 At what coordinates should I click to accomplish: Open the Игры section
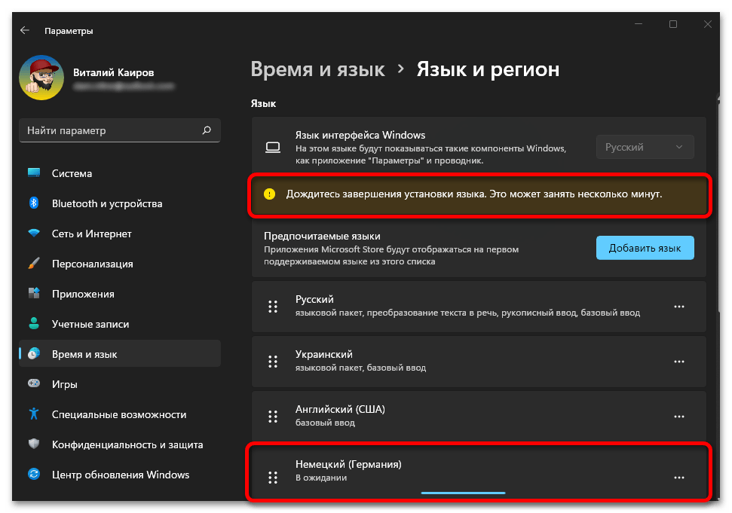(x=120, y=384)
